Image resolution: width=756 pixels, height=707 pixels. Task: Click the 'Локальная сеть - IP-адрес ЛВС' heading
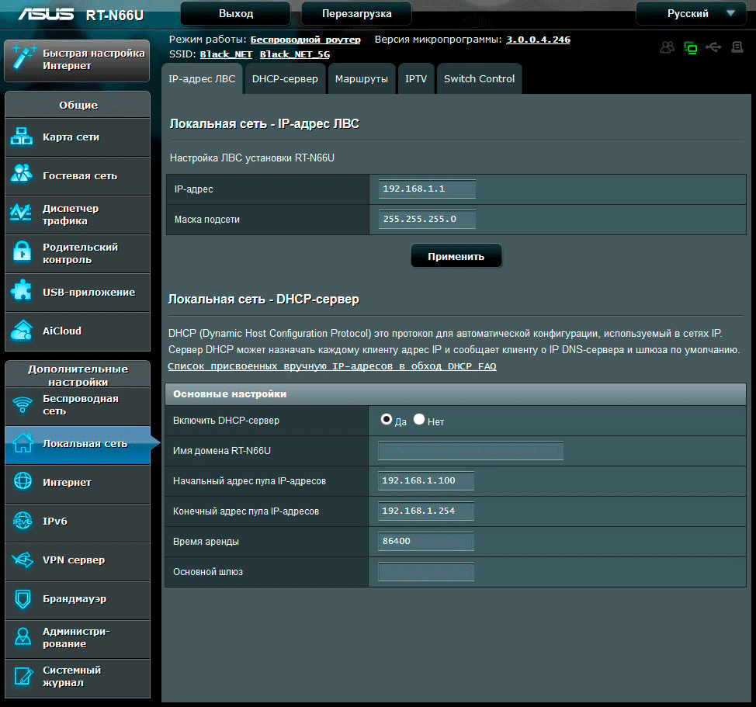[264, 124]
